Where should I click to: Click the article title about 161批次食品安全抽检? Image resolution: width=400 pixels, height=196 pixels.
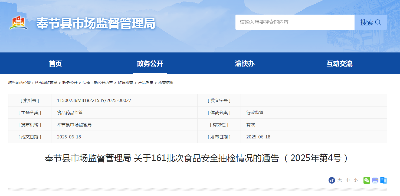(x=197, y=158)
